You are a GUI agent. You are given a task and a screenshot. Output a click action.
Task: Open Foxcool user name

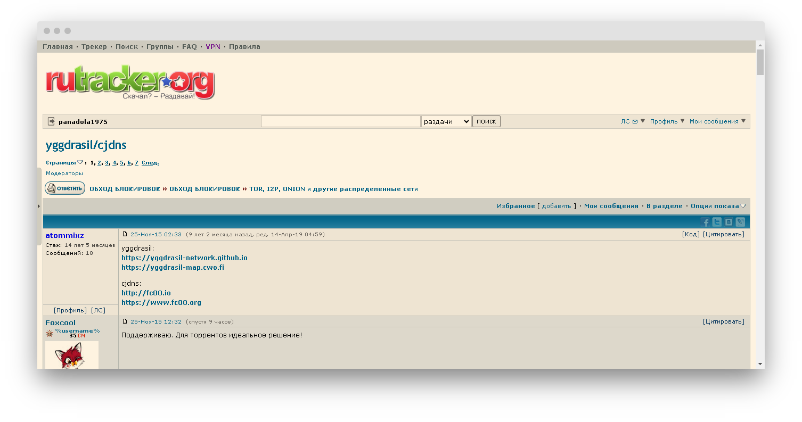[60, 322]
